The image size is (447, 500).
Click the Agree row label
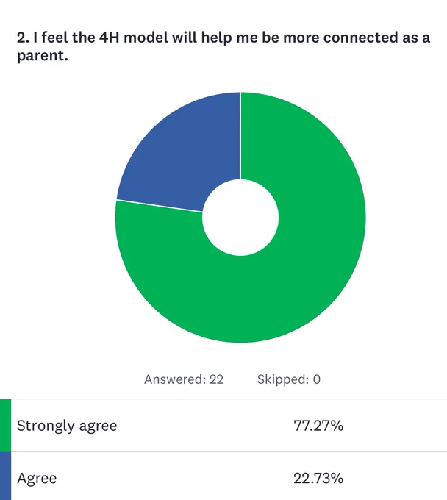(x=37, y=478)
